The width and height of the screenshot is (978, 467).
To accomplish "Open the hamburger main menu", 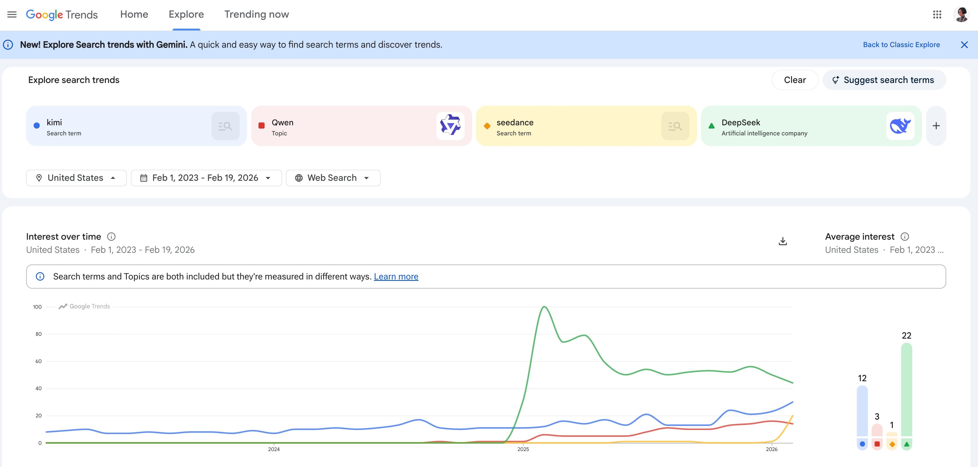I will coord(12,14).
